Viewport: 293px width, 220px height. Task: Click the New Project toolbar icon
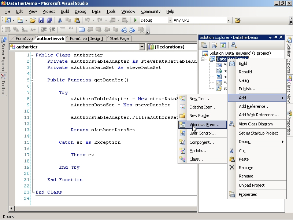[8, 20]
